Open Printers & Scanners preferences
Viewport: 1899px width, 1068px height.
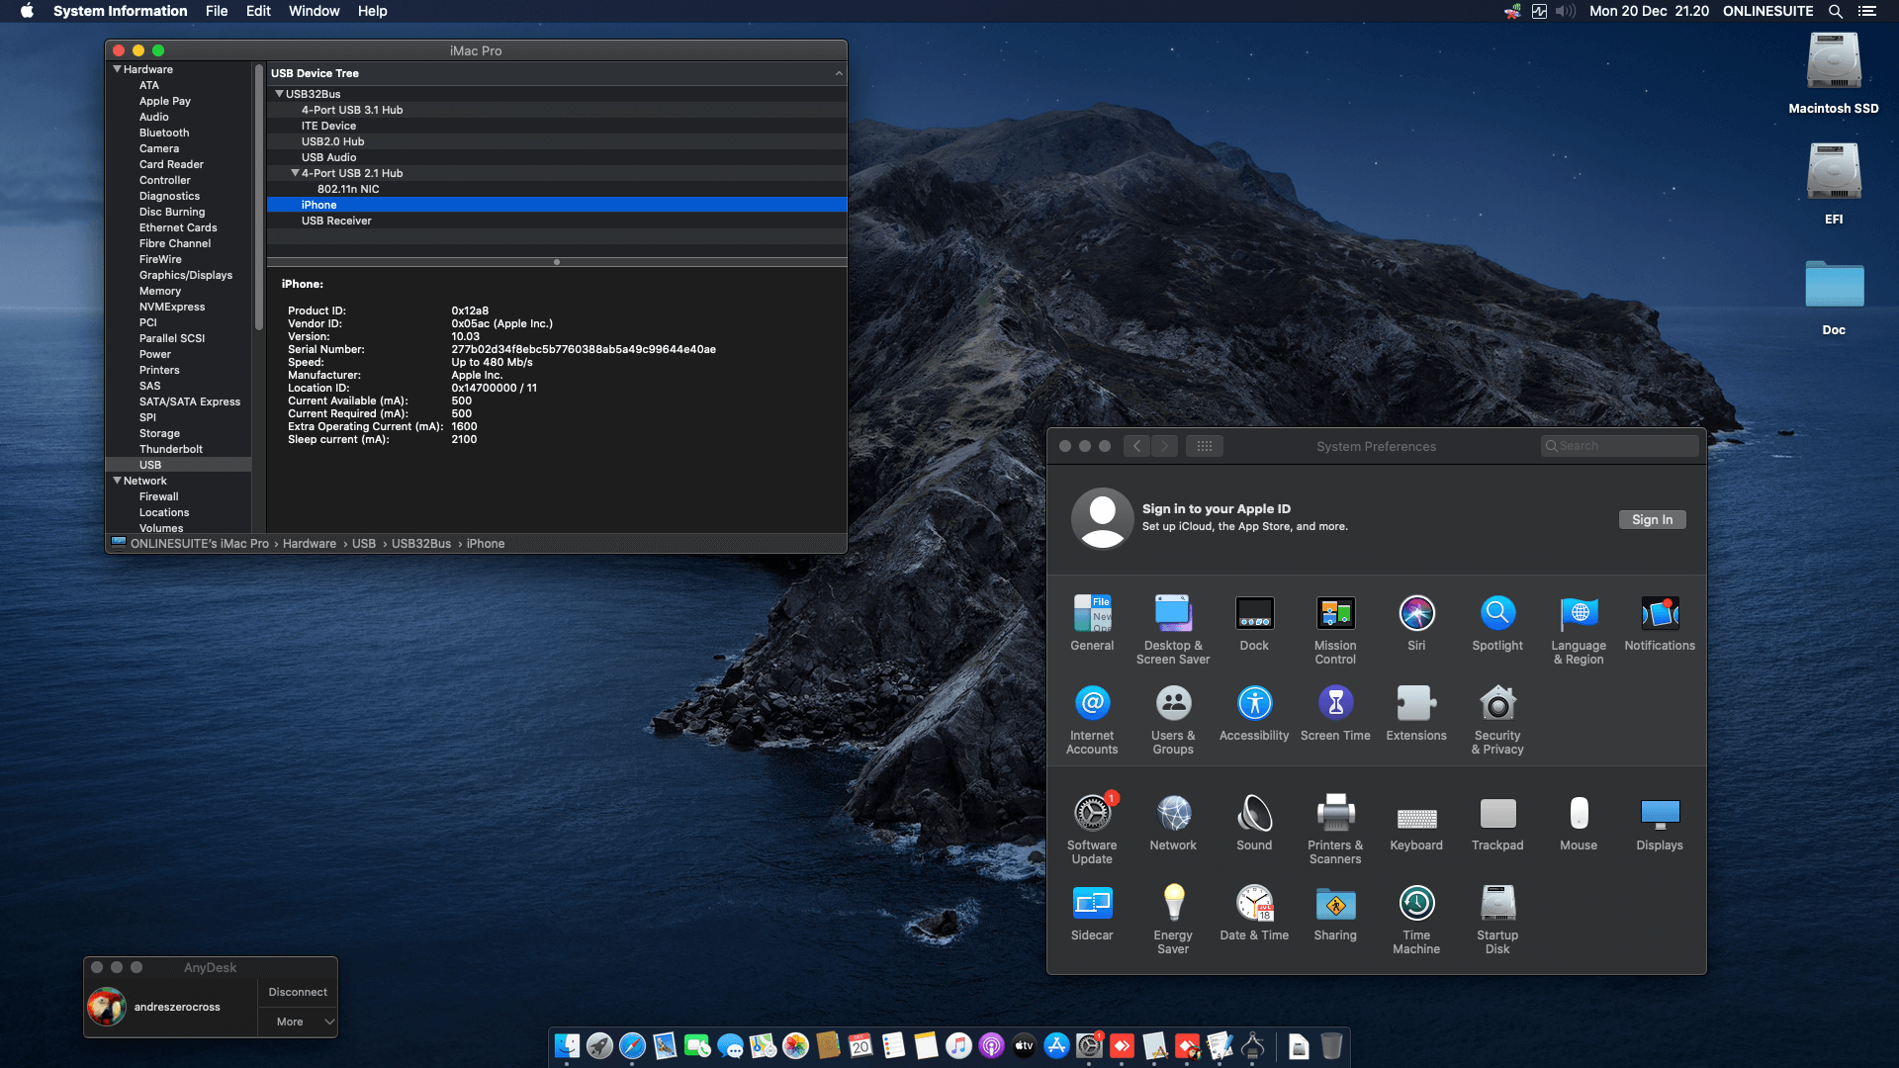pos(1335,829)
